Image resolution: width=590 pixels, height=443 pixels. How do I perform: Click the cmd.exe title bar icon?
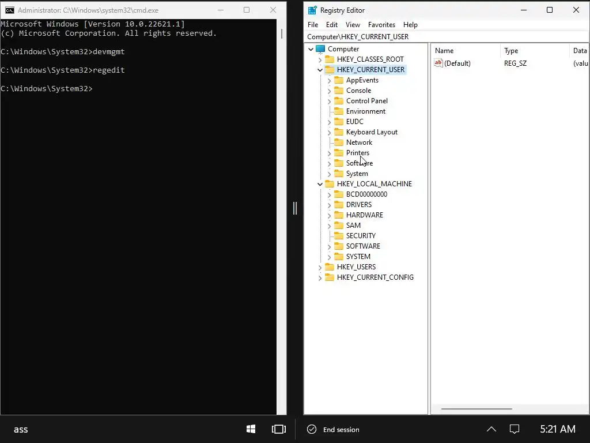tap(10, 10)
